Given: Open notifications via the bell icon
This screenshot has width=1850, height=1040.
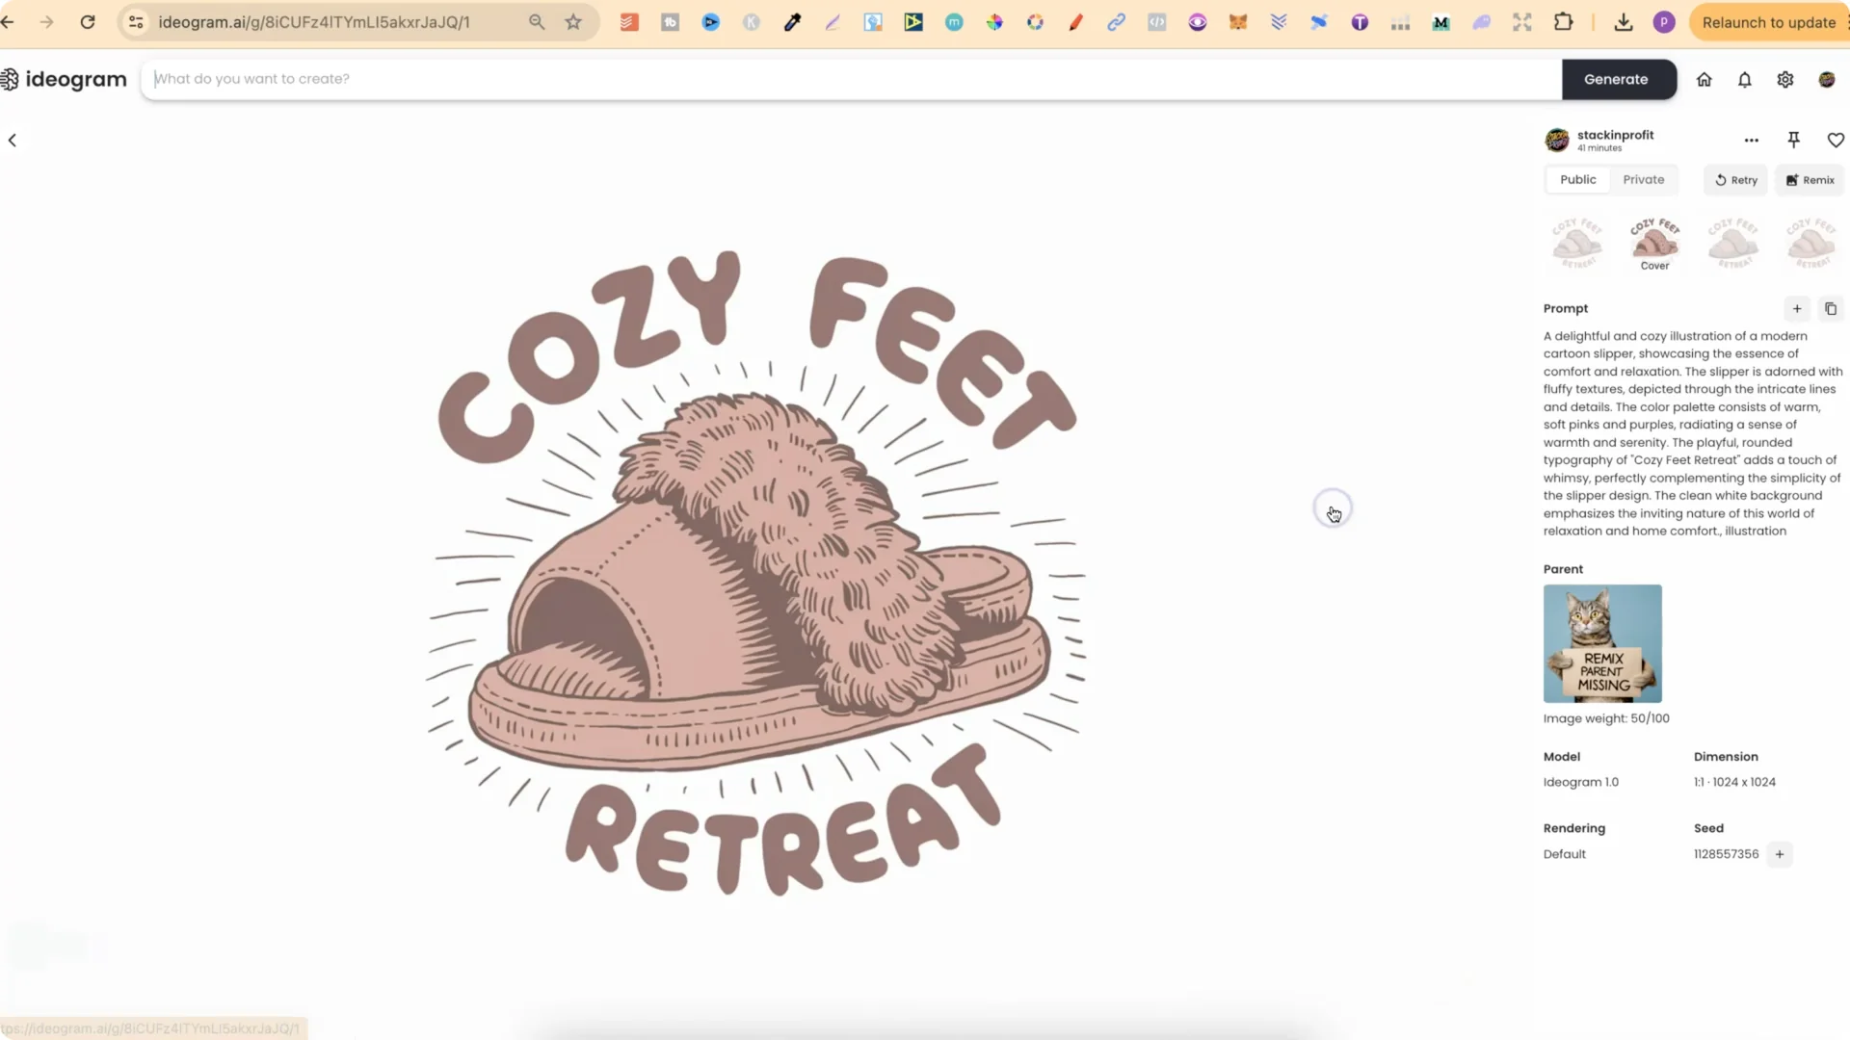Looking at the screenshot, I should tap(1744, 79).
